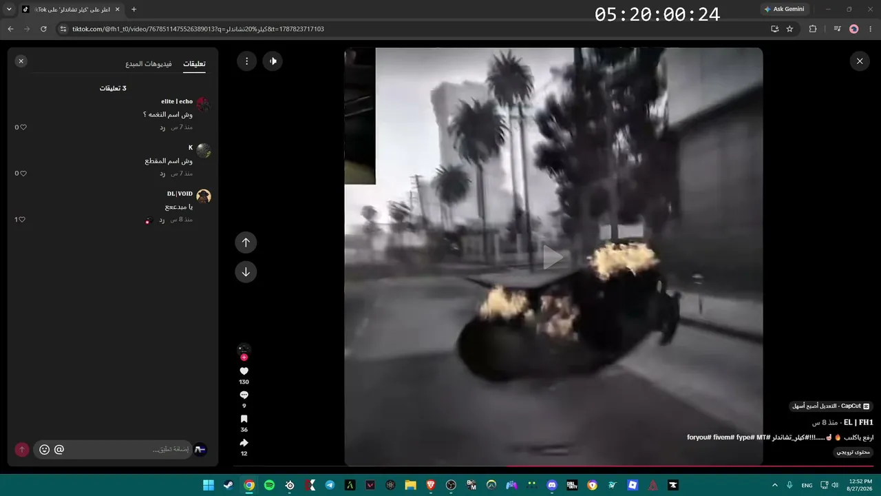The image size is (881, 496).
Task: Reply to K's comment
Action: pyautogui.click(x=162, y=174)
